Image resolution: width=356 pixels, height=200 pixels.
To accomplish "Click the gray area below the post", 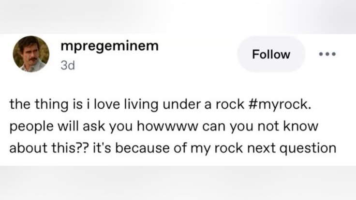I will click(178, 183).
